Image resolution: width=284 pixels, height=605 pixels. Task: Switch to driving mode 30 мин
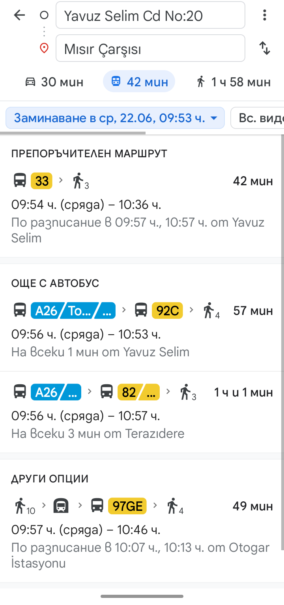tap(54, 82)
